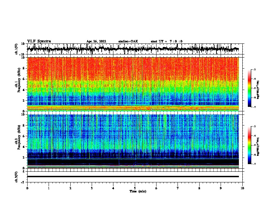This screenshot has width=273, height=211.
Task: Click the "-3" value on ch.1 colorbar
Action: click(254, 69)
